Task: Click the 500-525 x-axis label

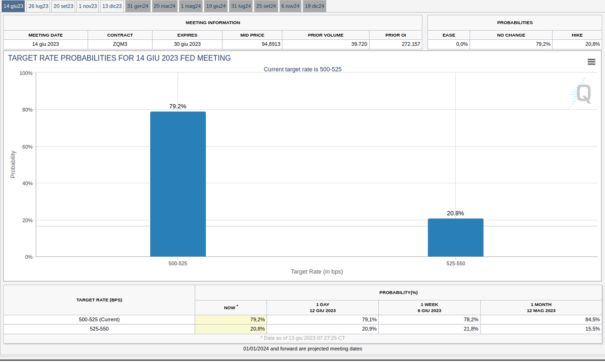Action: [178, 263]
